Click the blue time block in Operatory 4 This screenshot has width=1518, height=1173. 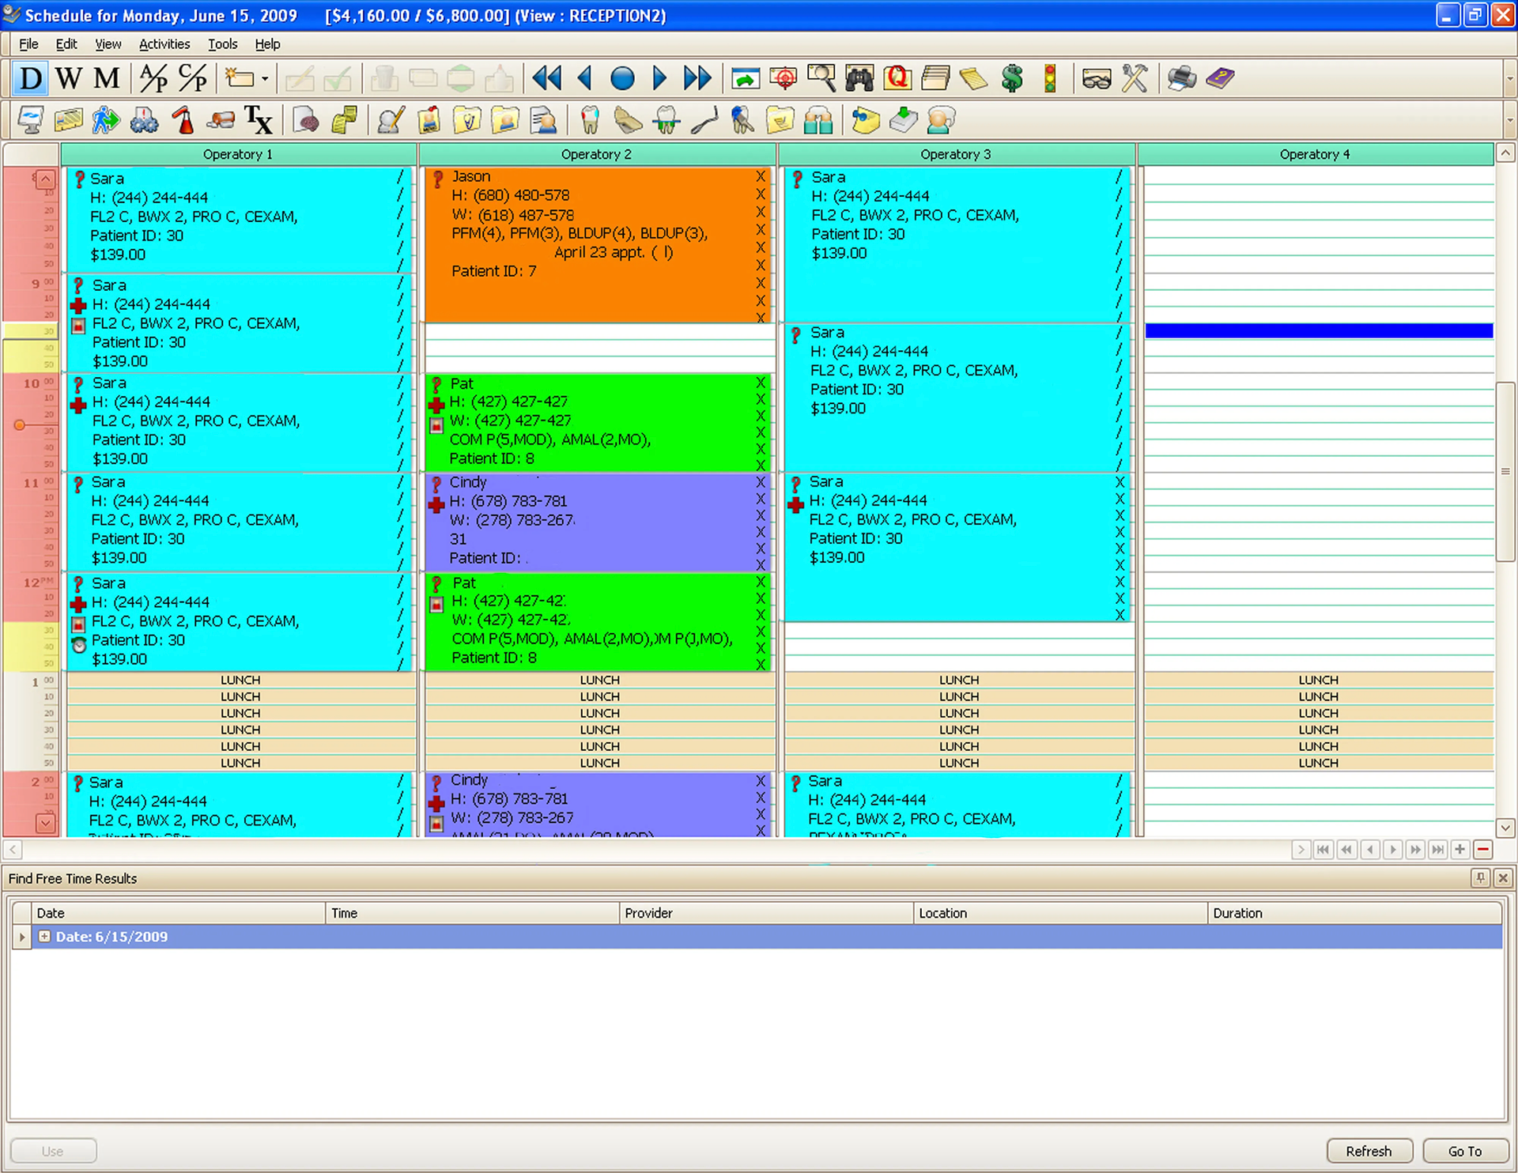pos(1318,330)
